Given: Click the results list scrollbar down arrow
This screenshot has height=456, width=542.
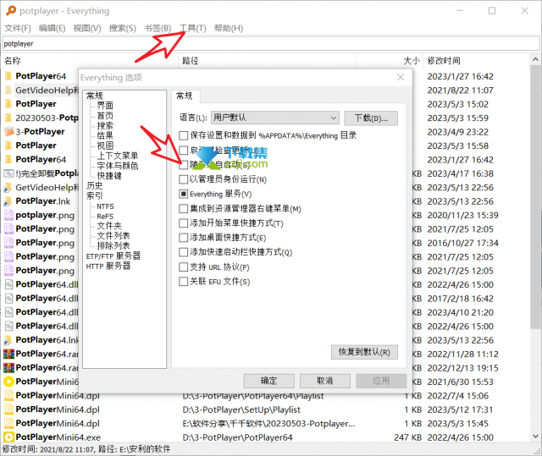Looking at the screenshot, I should tap(535, 436).
